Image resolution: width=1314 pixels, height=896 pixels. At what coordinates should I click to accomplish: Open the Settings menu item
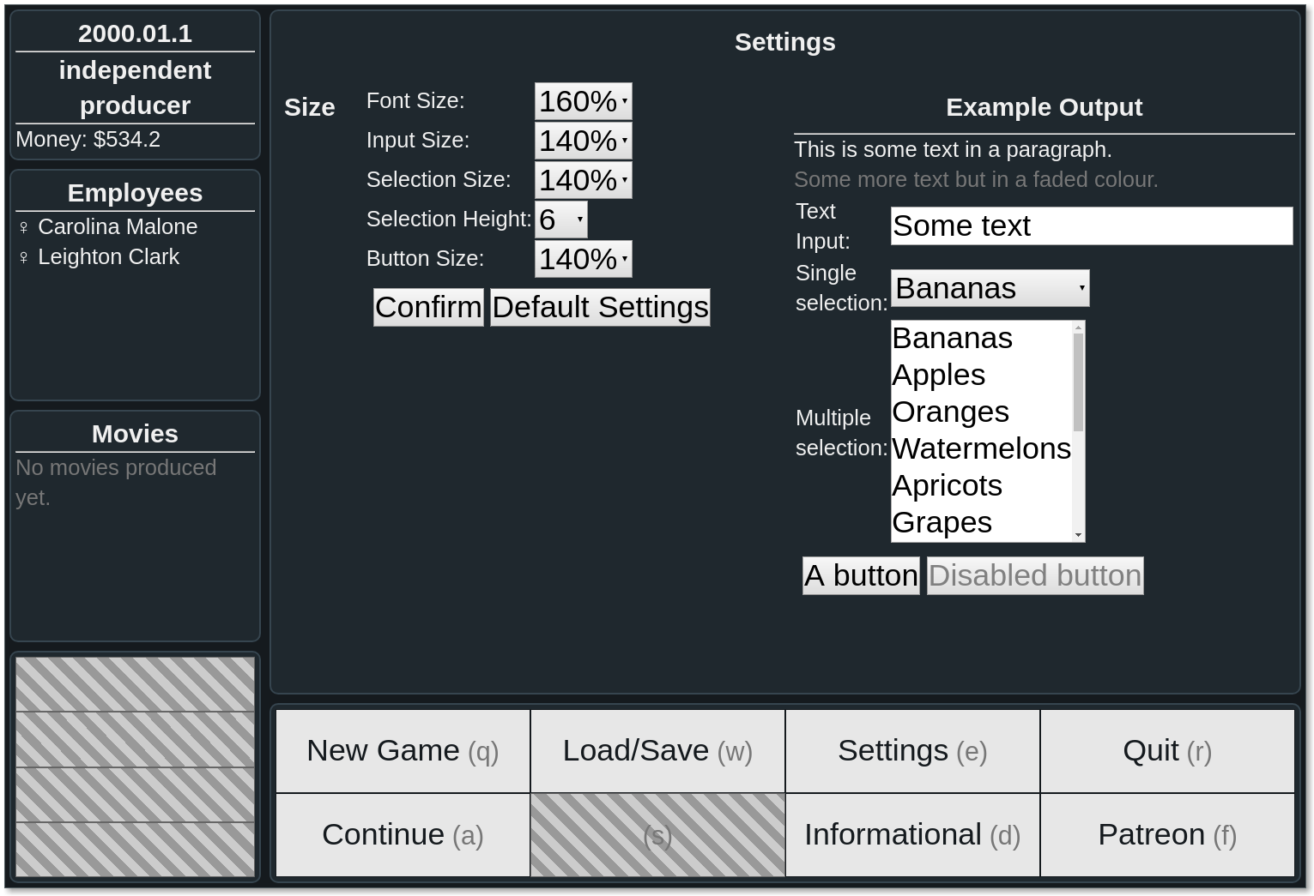click(x=912, y=751)
